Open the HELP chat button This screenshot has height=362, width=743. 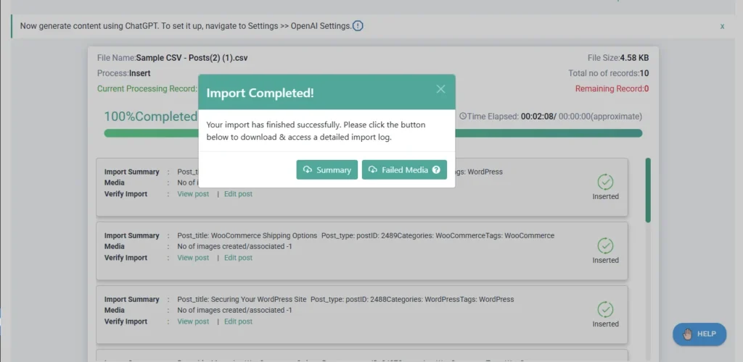(x=699, y=334)
